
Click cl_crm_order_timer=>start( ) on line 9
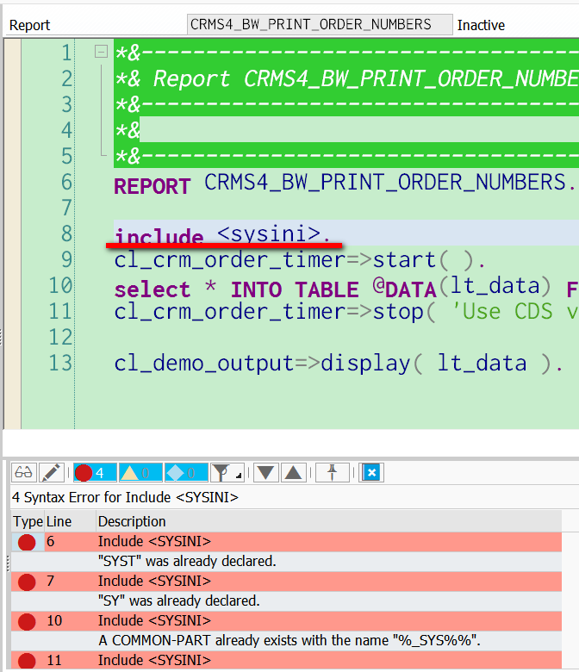click(300, 260)
